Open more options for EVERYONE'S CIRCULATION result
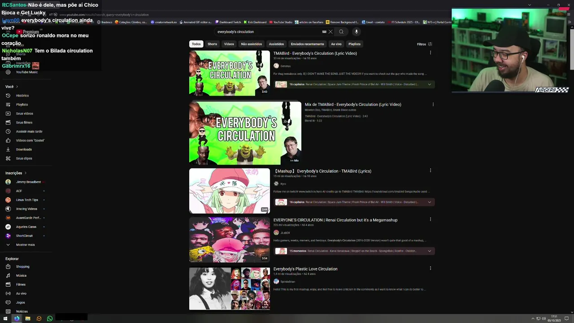Screen dimensions: 574x323 (430, 219)
